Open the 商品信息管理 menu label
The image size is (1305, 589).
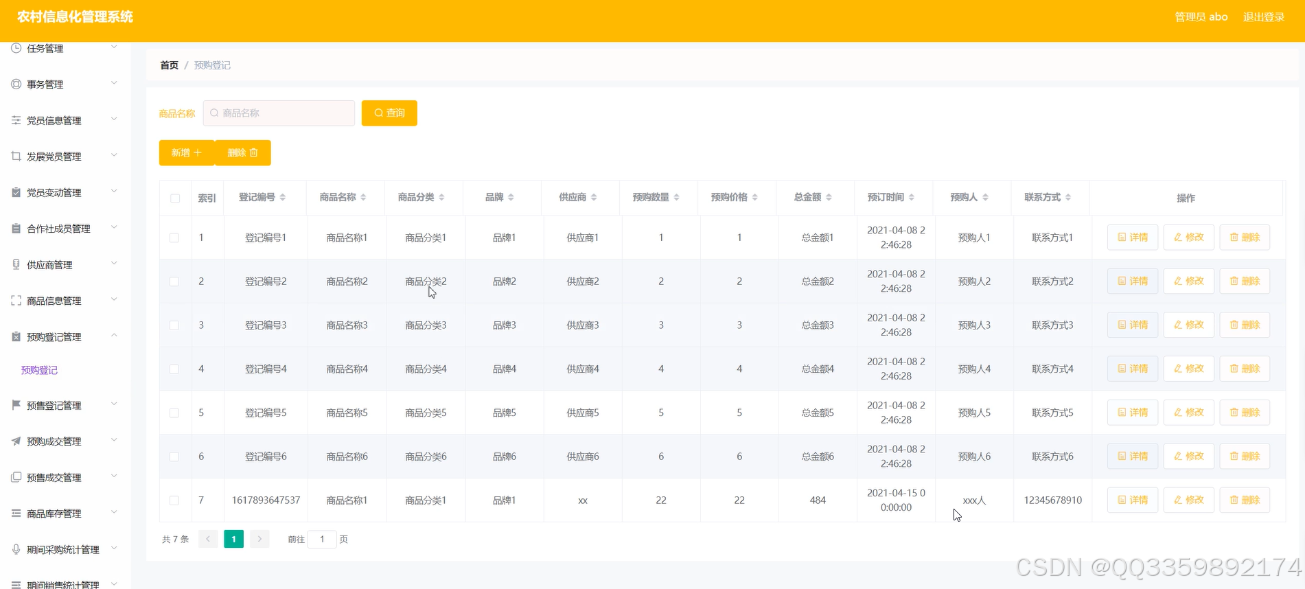54,301
